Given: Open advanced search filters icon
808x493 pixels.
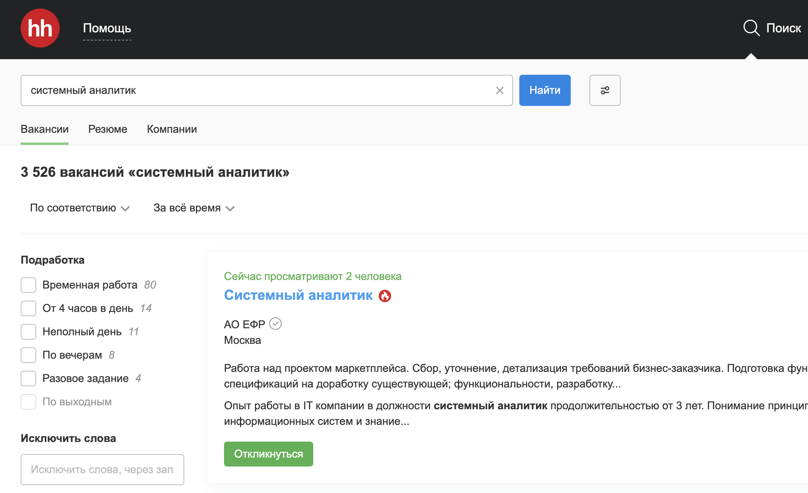Looking at the screenshot, I should tap(605, 90).
